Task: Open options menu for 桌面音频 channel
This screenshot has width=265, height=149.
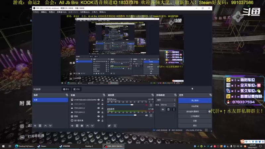Action: [x=151, y=115]
